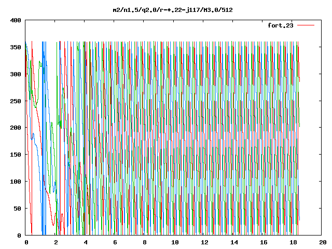Click x-axis label 8

pos(145,242)
